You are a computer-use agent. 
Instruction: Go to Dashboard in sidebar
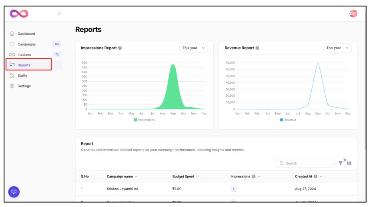tap(26, 34)
